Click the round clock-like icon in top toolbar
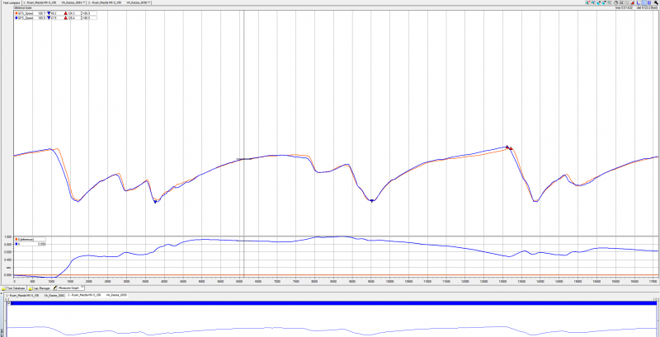Screen dimensions: 660x337 tap(615, 2)
